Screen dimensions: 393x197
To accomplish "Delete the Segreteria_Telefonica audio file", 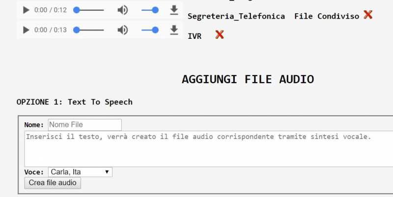I will [x=368, y=15].
